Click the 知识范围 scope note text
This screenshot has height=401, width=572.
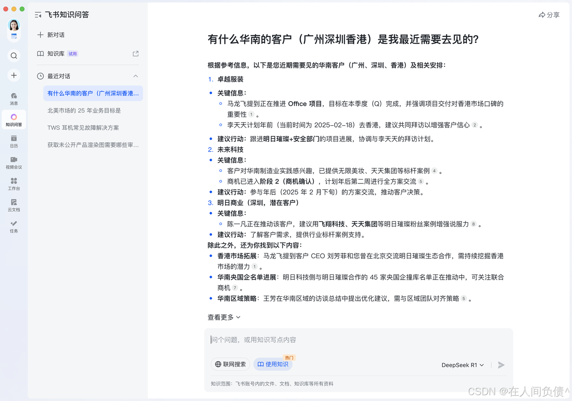pyautogui.click(x=272, y=384)
